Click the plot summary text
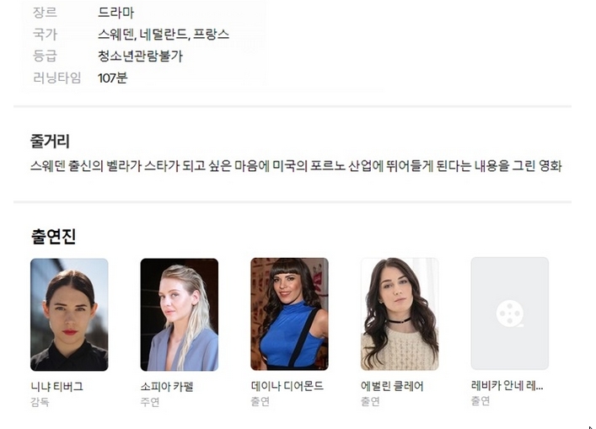596x429 pixels. 296,166
